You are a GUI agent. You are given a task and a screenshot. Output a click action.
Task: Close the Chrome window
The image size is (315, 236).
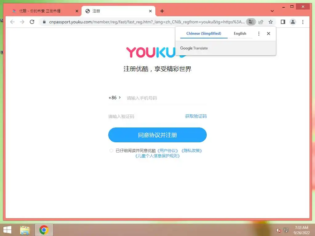tap(303, 7)
